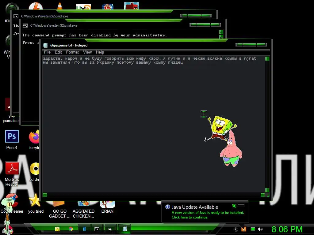The image size is (314, 235).
Task: Select the AGGITATED CHICKEN desktop icon
Action: (83, 210)
